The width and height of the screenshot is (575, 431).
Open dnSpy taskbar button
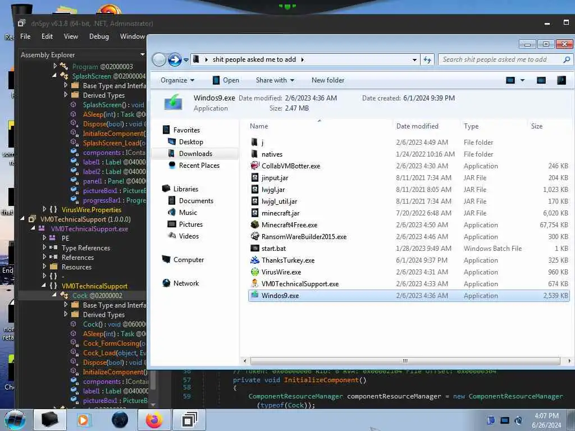click(189, 420)
